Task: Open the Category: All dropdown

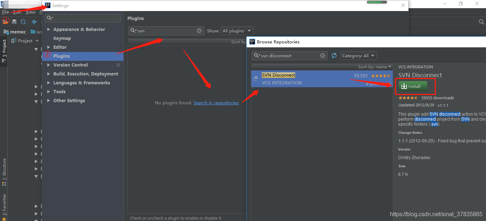Action: pyautogui.click(x=359, y=56)
